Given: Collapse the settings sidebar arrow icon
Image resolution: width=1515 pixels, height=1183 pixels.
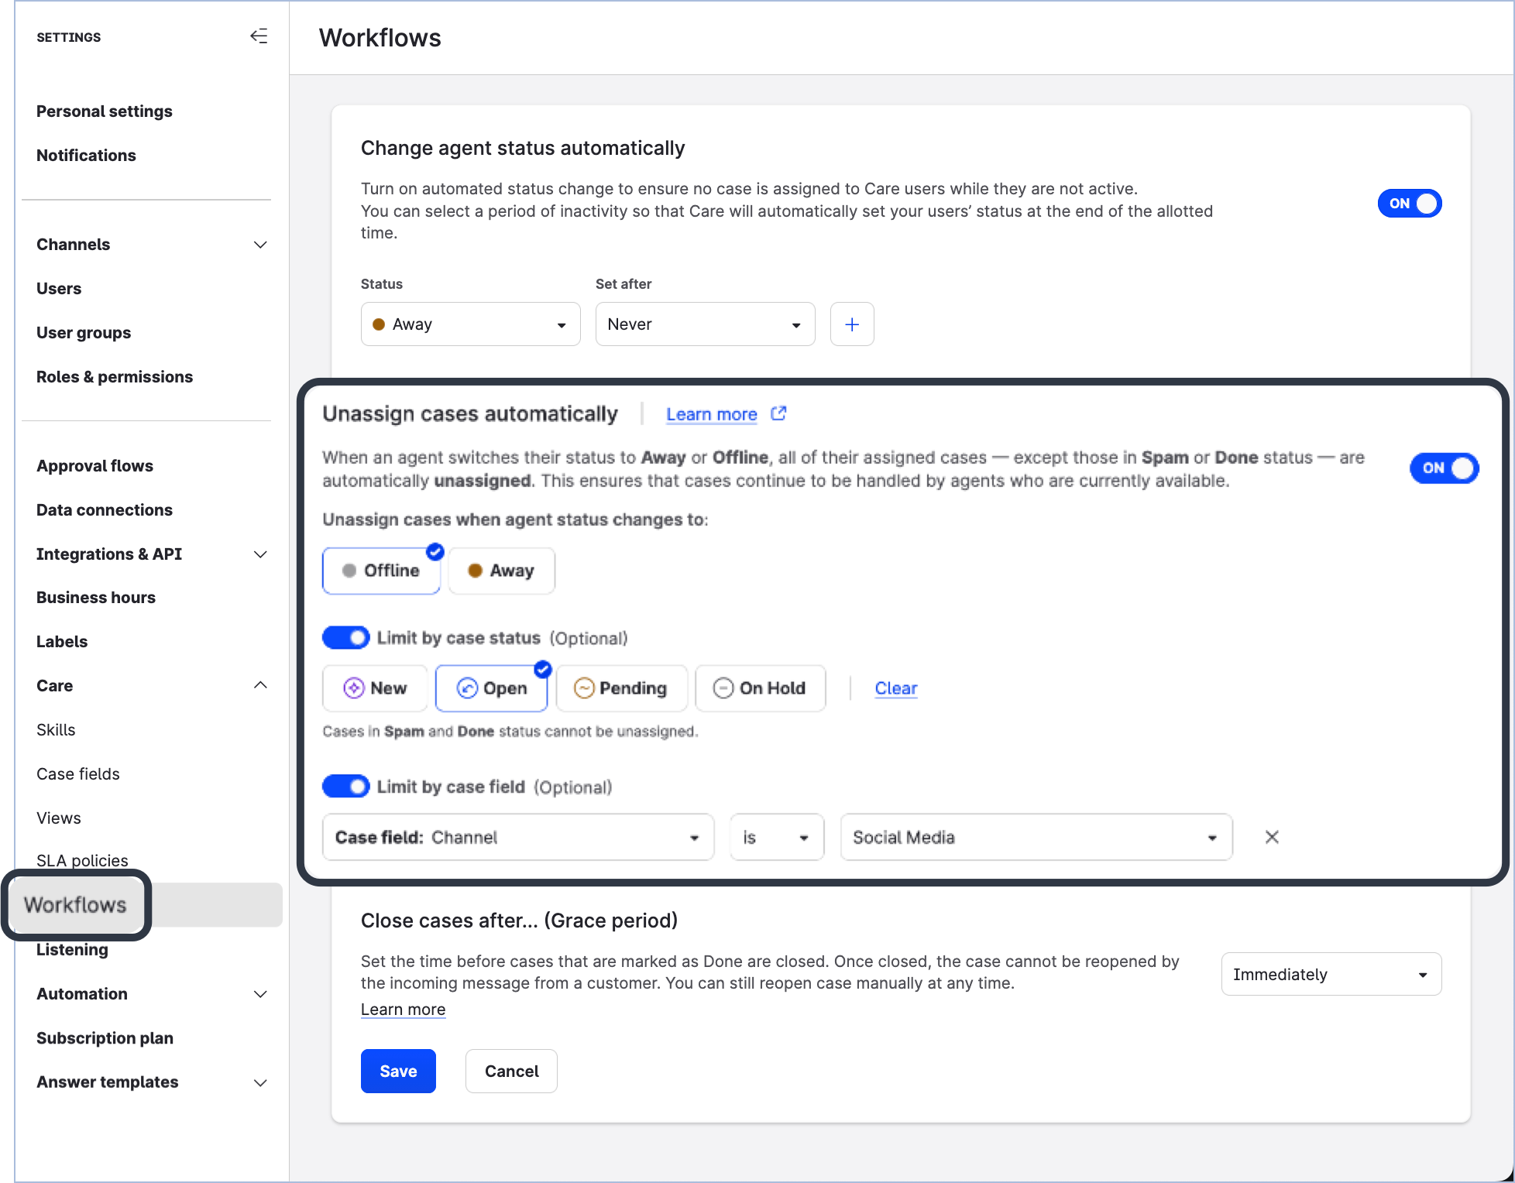Looking at the screenshot, I should tap(259, 36).
